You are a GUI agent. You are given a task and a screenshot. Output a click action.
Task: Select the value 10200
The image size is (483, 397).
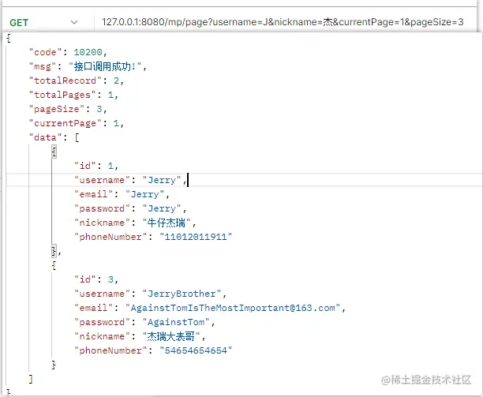88,52
